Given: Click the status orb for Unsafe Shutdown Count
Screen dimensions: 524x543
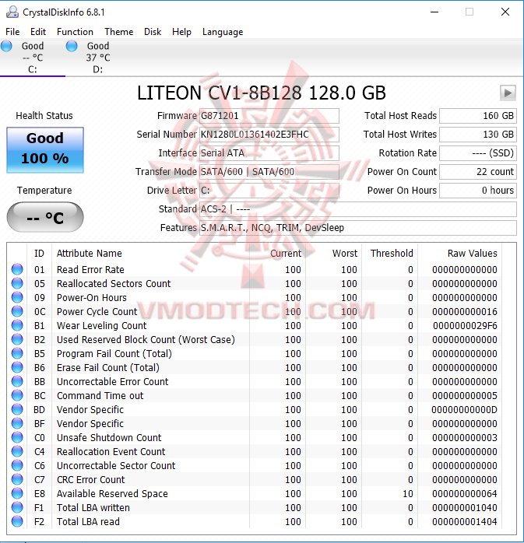Looking at the screenshot, I should coord(17,437).
